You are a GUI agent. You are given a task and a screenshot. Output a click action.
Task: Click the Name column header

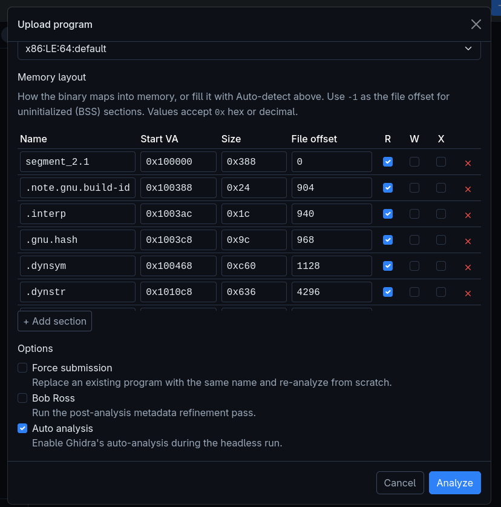pyautogui.click(x=33, y=139)
